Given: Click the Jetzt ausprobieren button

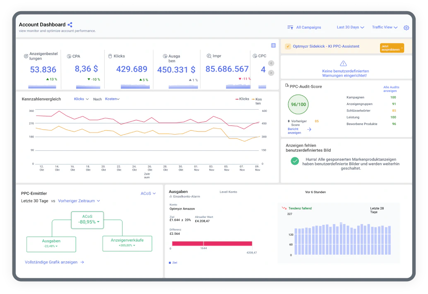Looking at the screenshot, I should click(x=392, y=48).
